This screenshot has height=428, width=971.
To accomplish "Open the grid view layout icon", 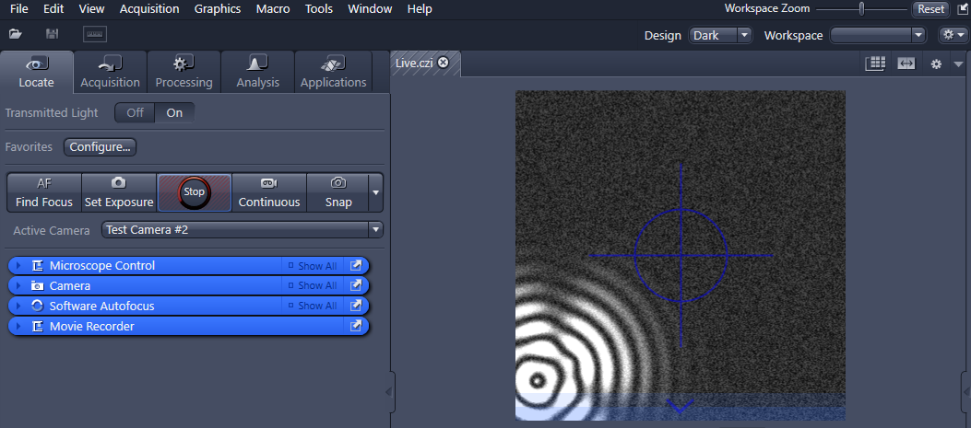I will pos(875,63).
